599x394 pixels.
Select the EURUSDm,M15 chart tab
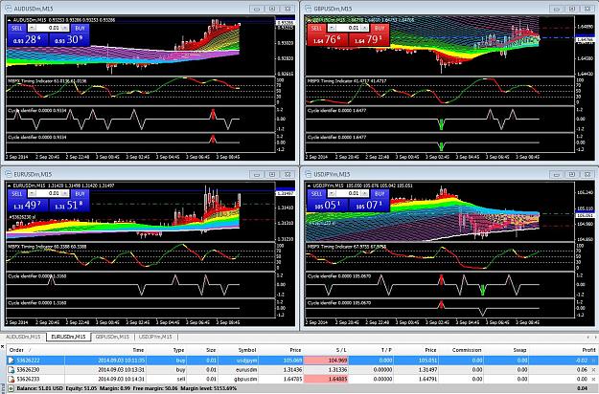point(68,337)
